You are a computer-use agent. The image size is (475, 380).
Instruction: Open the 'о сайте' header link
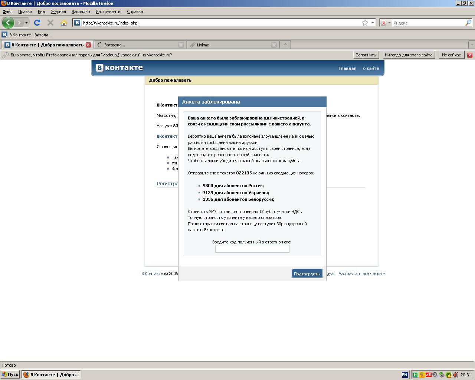371,68
